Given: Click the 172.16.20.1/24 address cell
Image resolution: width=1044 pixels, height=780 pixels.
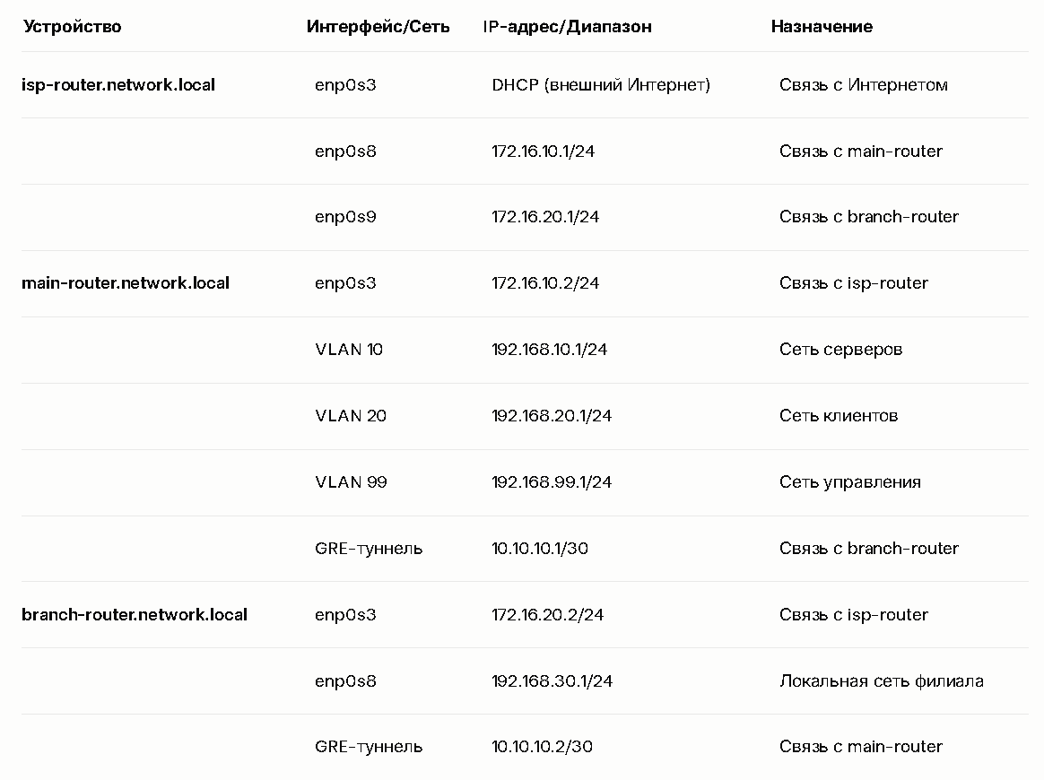Looking at the screenshot, I should pos(545,217).
